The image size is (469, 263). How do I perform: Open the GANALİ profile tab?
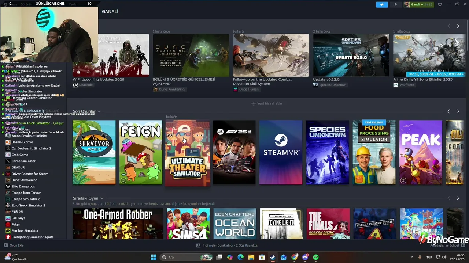110,12
